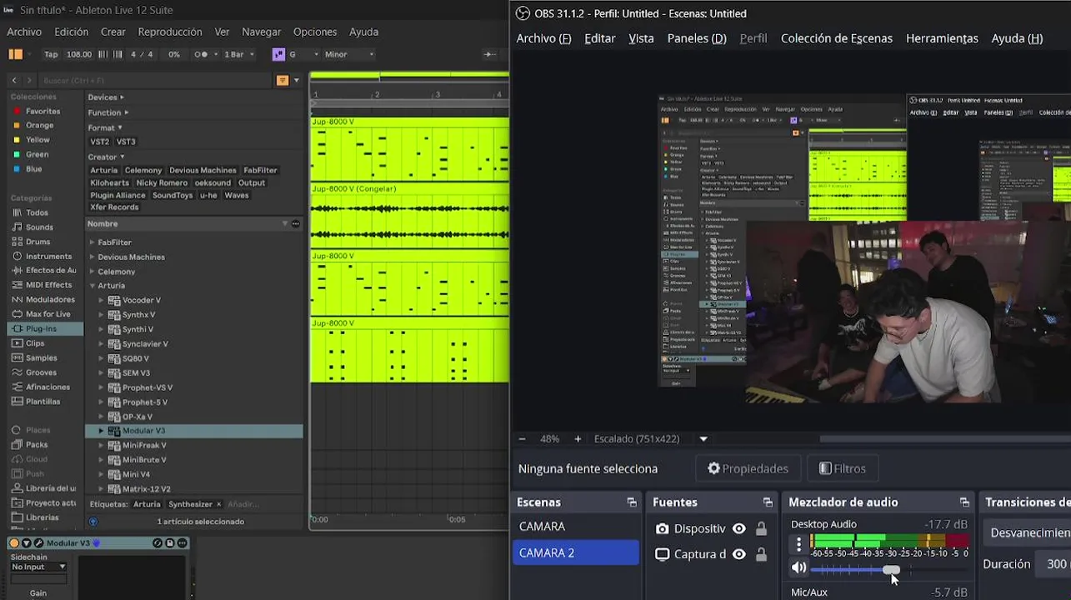Toggle the Ableton metronome button
1071x600 pixels.
click(201, 54)
